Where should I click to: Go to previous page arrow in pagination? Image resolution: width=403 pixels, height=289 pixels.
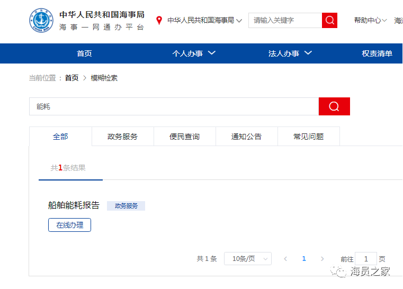tap(285, 259)
